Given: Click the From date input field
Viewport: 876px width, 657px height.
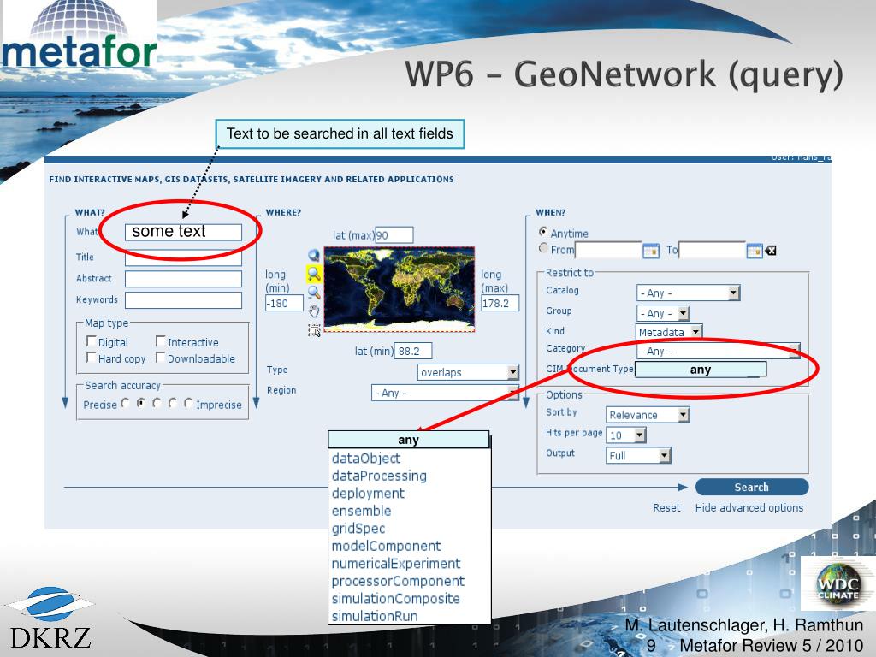Looking at the screenshot, I should click(x=608, y=251).
